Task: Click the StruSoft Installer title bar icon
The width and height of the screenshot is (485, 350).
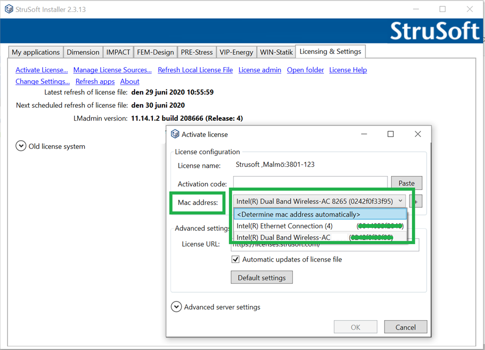Action: [x=9, y=9]
